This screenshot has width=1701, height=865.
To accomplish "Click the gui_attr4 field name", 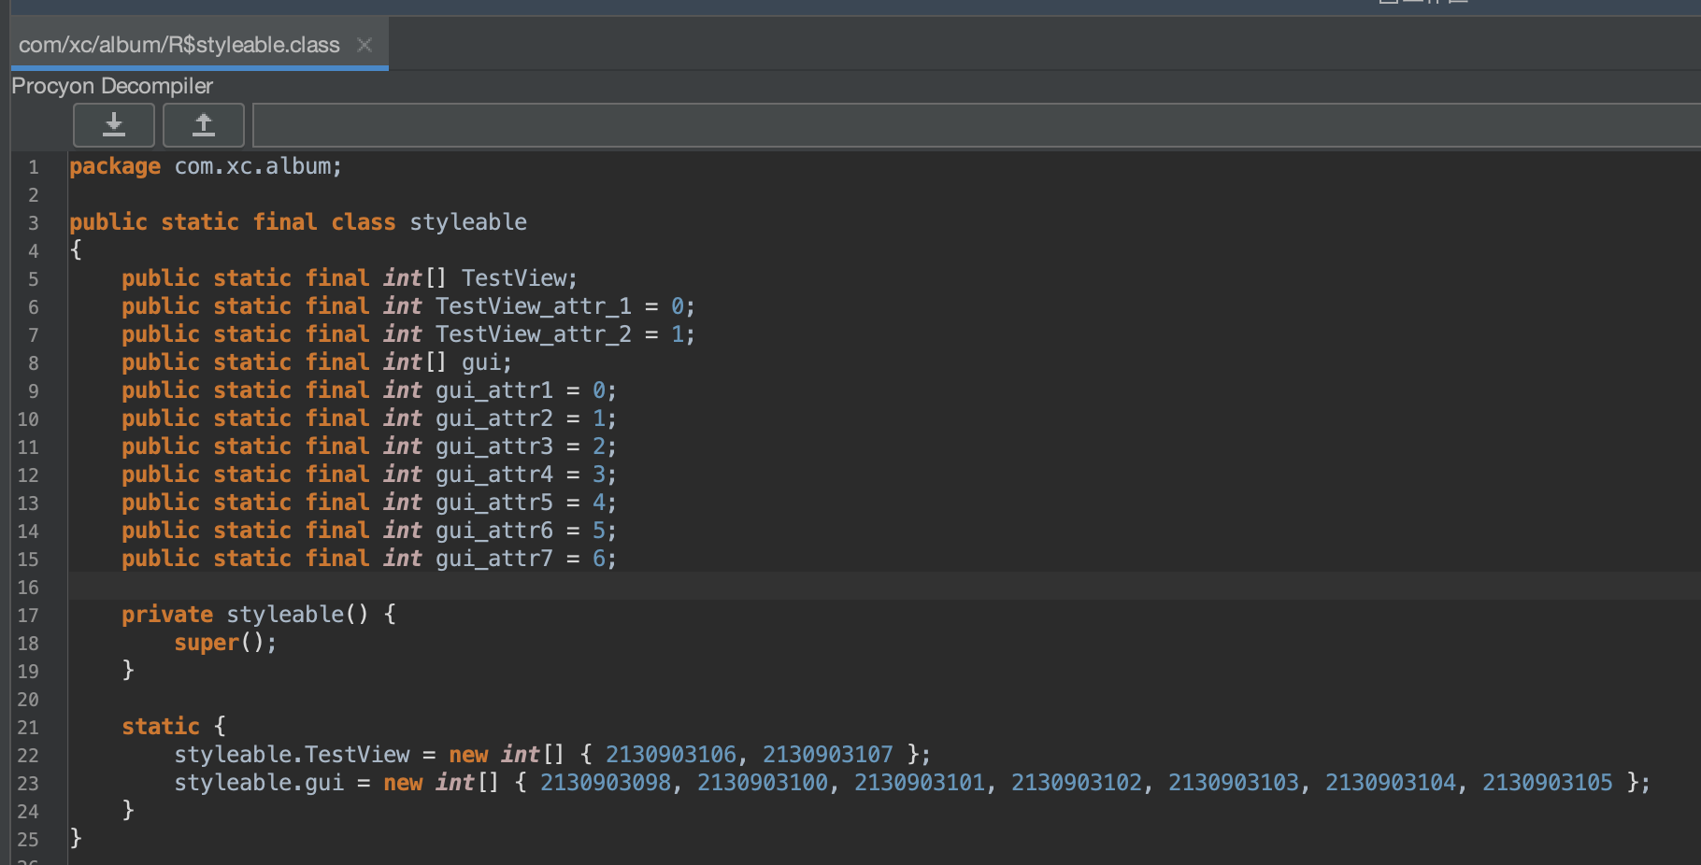I will tap(493, 475).
